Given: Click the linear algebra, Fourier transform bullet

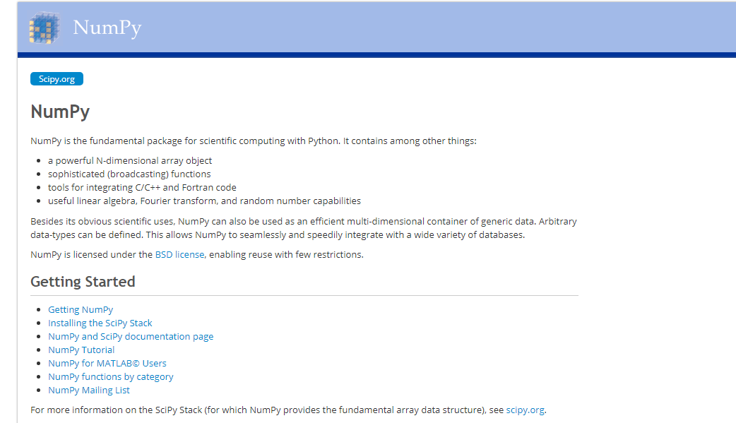Looking at the screenshot, I should click(x=204, y=201).
